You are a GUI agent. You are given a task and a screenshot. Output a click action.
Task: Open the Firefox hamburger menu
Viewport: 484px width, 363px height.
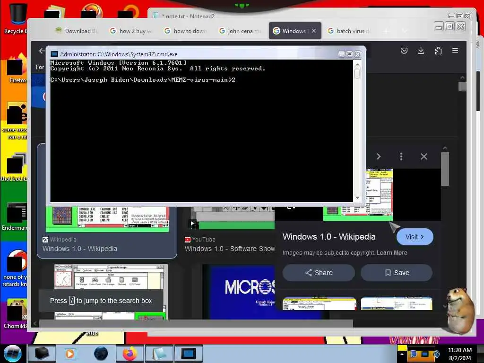(455, 50)
